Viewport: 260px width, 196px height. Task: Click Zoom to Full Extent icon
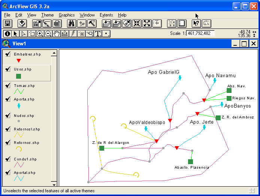coord(106,24)
